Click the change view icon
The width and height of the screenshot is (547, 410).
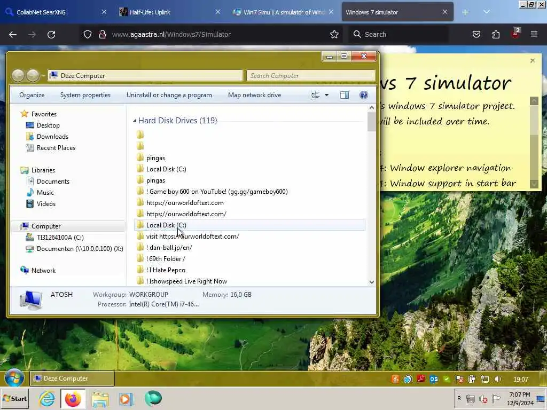click(x=315, y=95)
